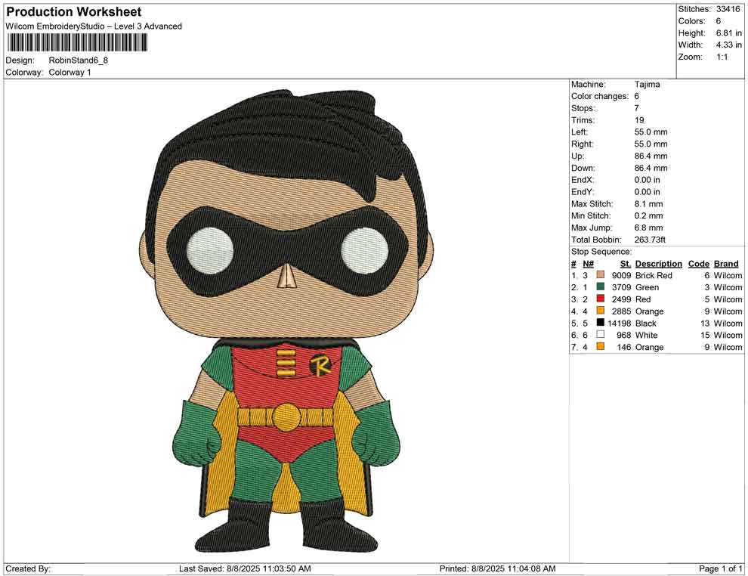Click the Zoom value '1:1'

[x=722, y=57]
